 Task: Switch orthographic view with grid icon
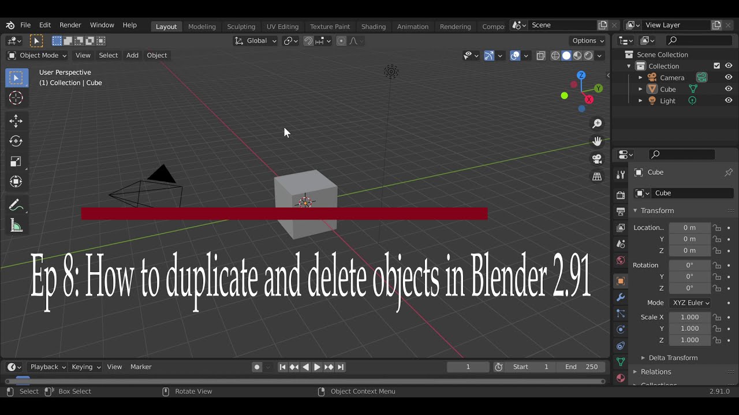click(597, 177)
